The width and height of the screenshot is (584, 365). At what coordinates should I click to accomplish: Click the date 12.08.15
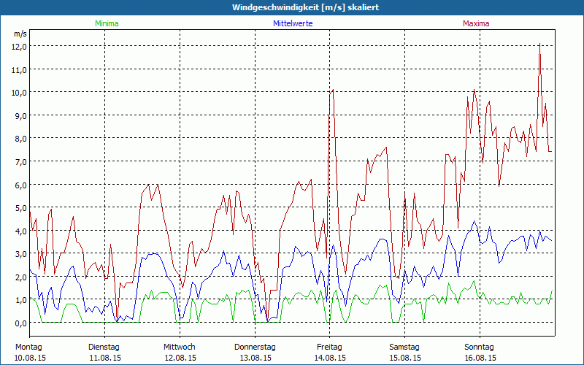180,358
